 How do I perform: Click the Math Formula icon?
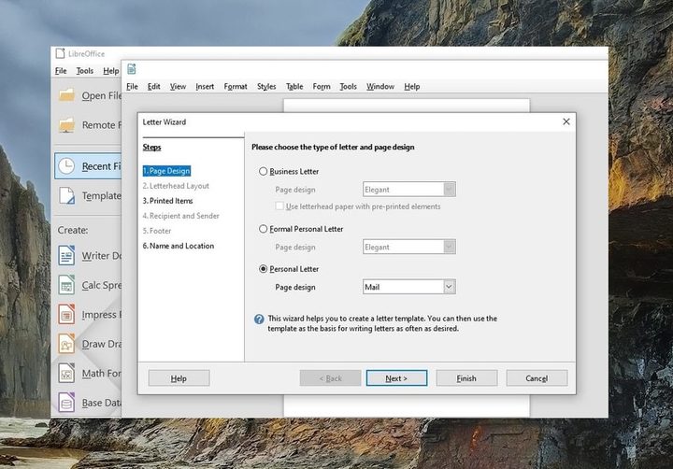[x=66, y=373]
